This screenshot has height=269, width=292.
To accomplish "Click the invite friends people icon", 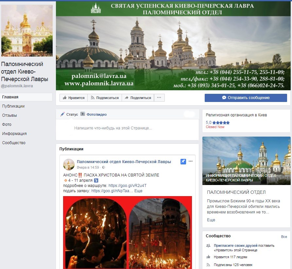I will click(208, 245).
